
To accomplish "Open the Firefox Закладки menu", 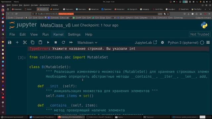I will (x=34, y=5).
